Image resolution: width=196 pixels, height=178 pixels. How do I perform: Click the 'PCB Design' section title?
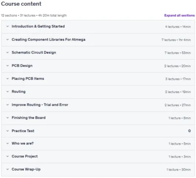pos(22,66)
